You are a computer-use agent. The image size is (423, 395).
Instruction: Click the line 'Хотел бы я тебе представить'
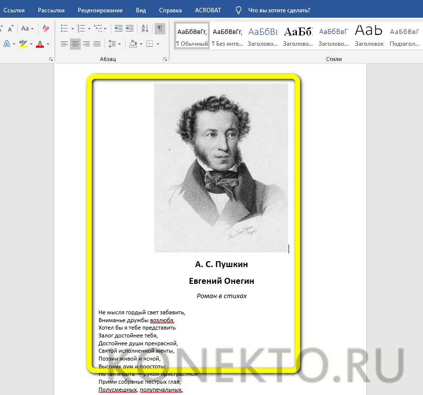(x=137, y=328)
